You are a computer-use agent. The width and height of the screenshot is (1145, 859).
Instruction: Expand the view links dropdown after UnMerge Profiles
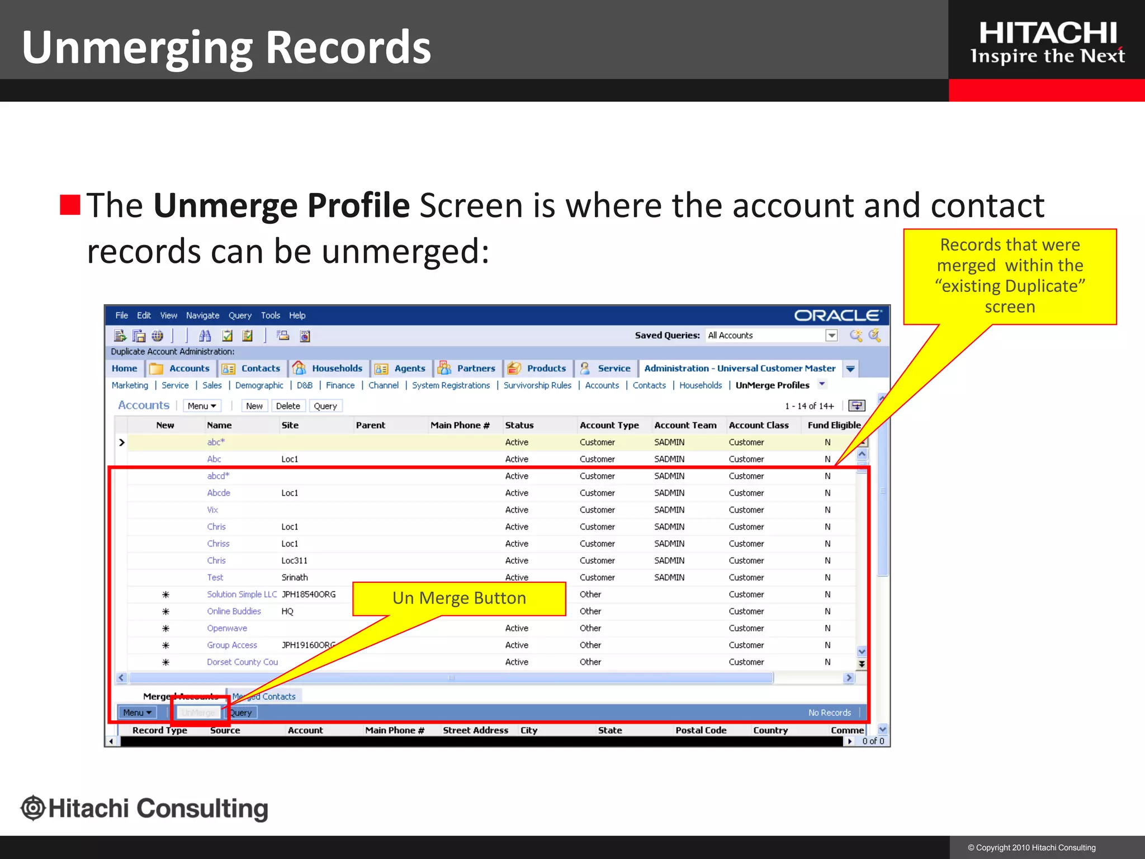click(822, 384)
